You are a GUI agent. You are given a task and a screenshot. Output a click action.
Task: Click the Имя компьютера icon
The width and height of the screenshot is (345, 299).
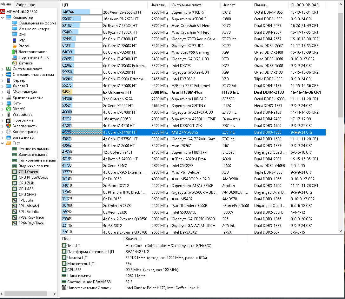coord(15,29)
